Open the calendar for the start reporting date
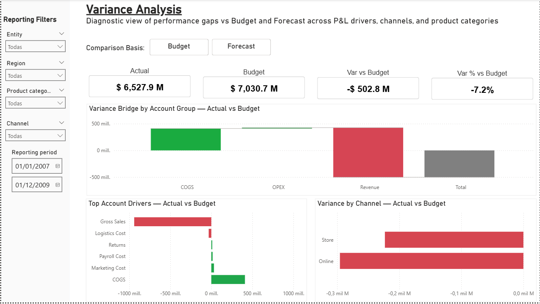 [58, 166]
